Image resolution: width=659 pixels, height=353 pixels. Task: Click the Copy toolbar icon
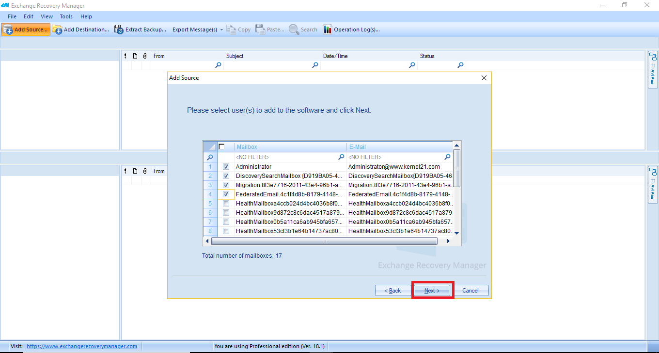[x=231, y=29]
